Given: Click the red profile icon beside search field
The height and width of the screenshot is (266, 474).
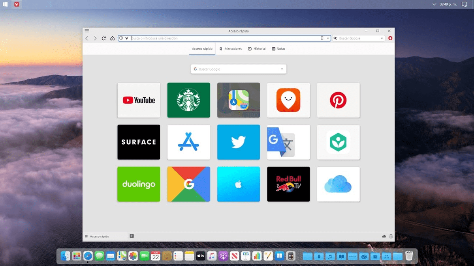Looking at the screenshot, I should click(x=390, y=38).
